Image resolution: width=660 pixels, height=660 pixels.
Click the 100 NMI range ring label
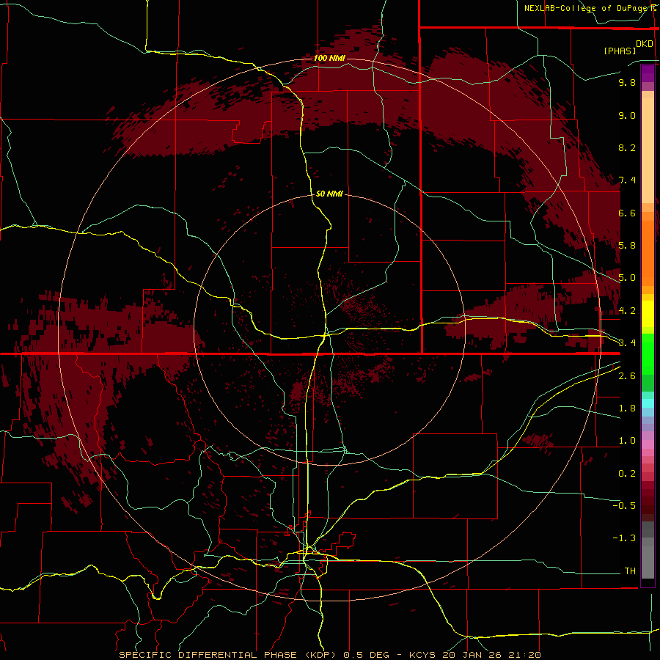329,58
